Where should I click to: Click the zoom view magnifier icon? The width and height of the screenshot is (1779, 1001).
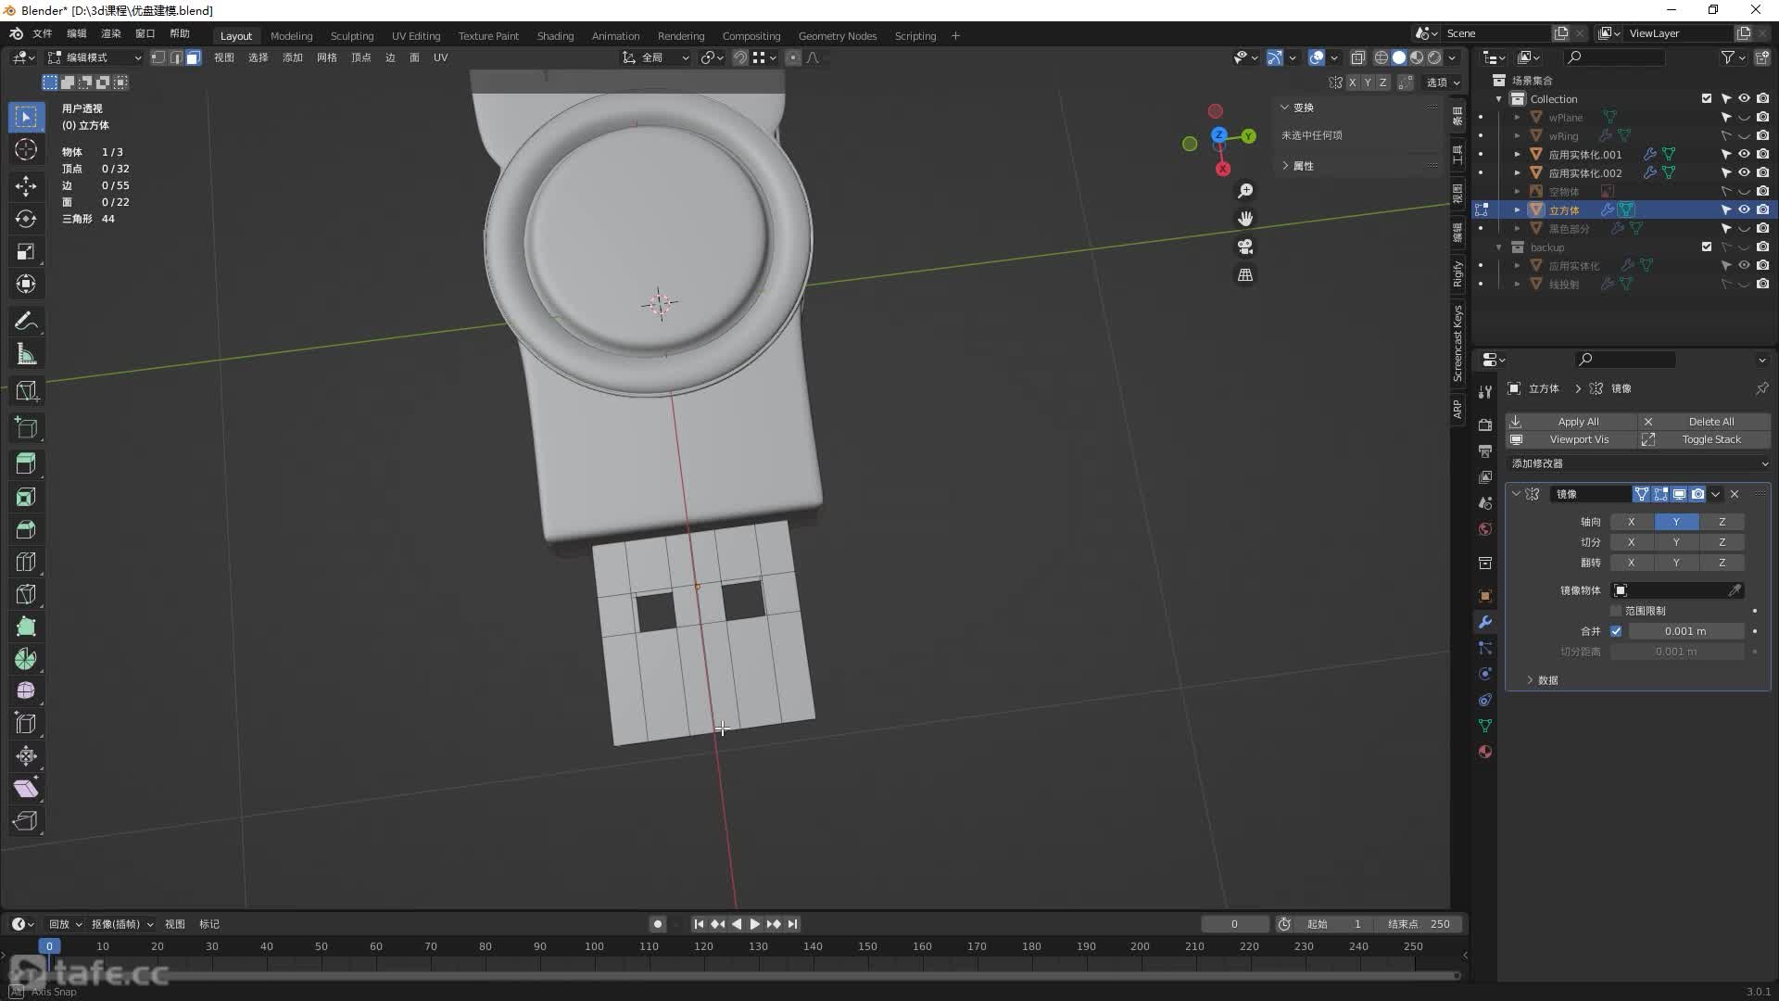click(1245, 191)
